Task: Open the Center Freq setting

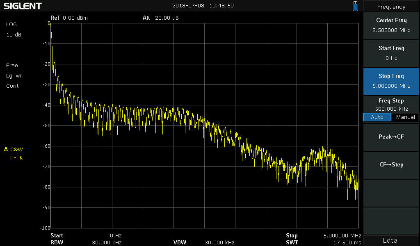Action: [x=391, y=25]
